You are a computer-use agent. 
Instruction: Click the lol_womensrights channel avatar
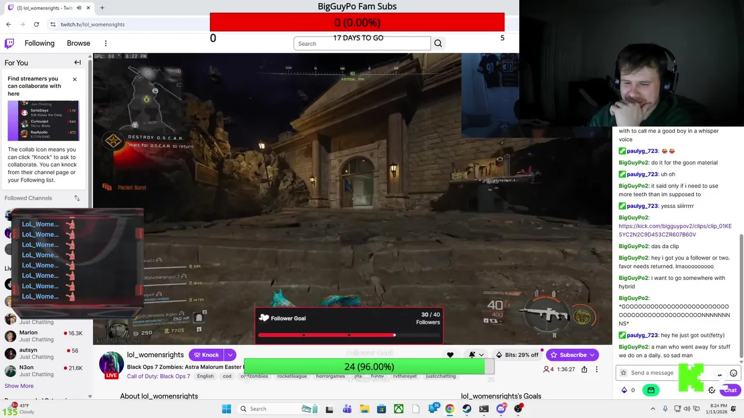[110, 363]
